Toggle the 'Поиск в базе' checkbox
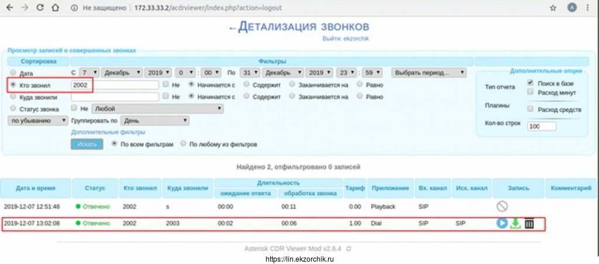Screen dimensions: 599x264 [530, 84]
